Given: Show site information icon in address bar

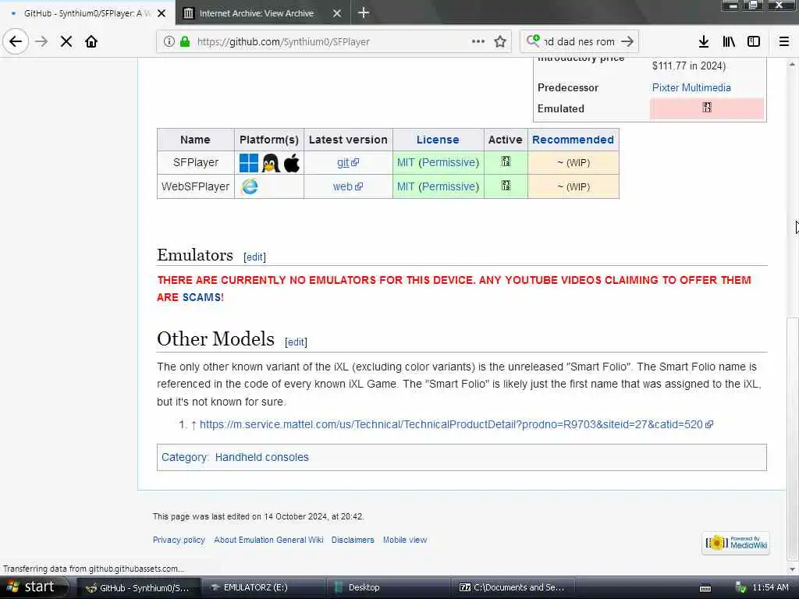Looking at the screenshot, I should pos(169,41).
